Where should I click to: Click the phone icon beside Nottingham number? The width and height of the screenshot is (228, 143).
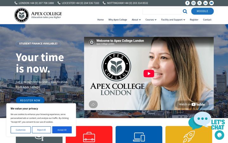click(x=104, y=3)
